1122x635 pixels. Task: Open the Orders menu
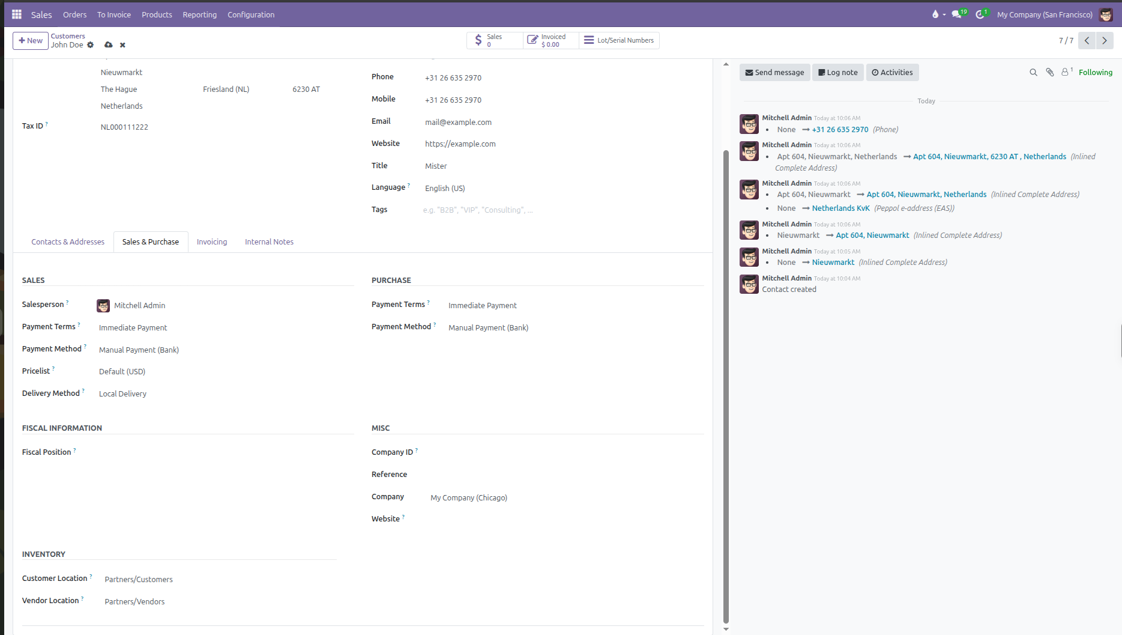point(74,14)
